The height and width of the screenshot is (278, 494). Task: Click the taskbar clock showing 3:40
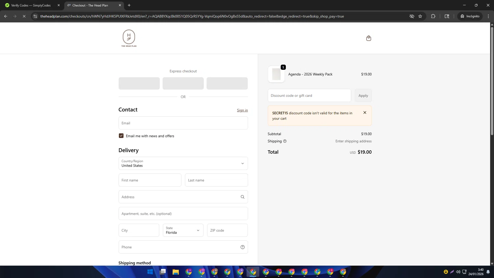click(476, 272)
